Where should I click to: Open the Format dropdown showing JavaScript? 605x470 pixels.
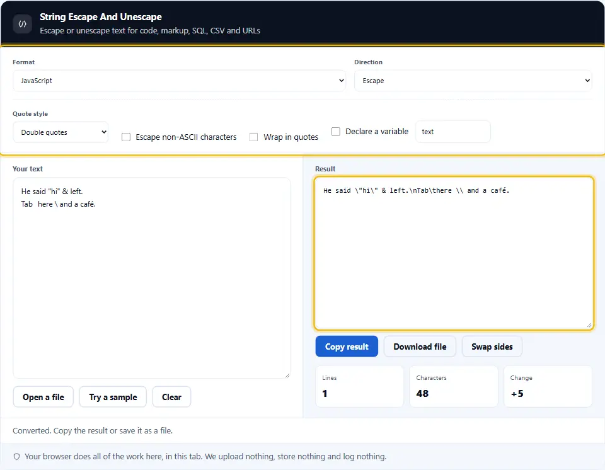179,81
